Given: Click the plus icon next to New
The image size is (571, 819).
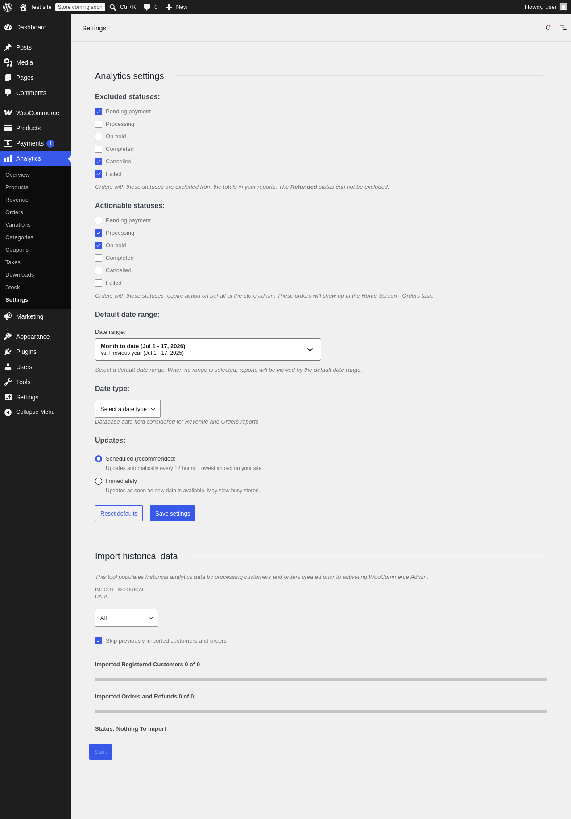Looking at the screenshot, I should (169, 7).
